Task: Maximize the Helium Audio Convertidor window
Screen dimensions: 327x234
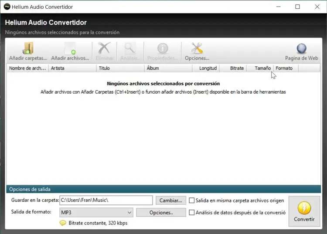Action: tap(298, 7)
